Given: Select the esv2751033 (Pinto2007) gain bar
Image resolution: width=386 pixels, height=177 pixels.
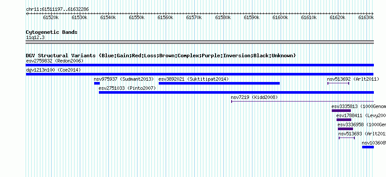Looking at the screenshot, I should 236,92.
